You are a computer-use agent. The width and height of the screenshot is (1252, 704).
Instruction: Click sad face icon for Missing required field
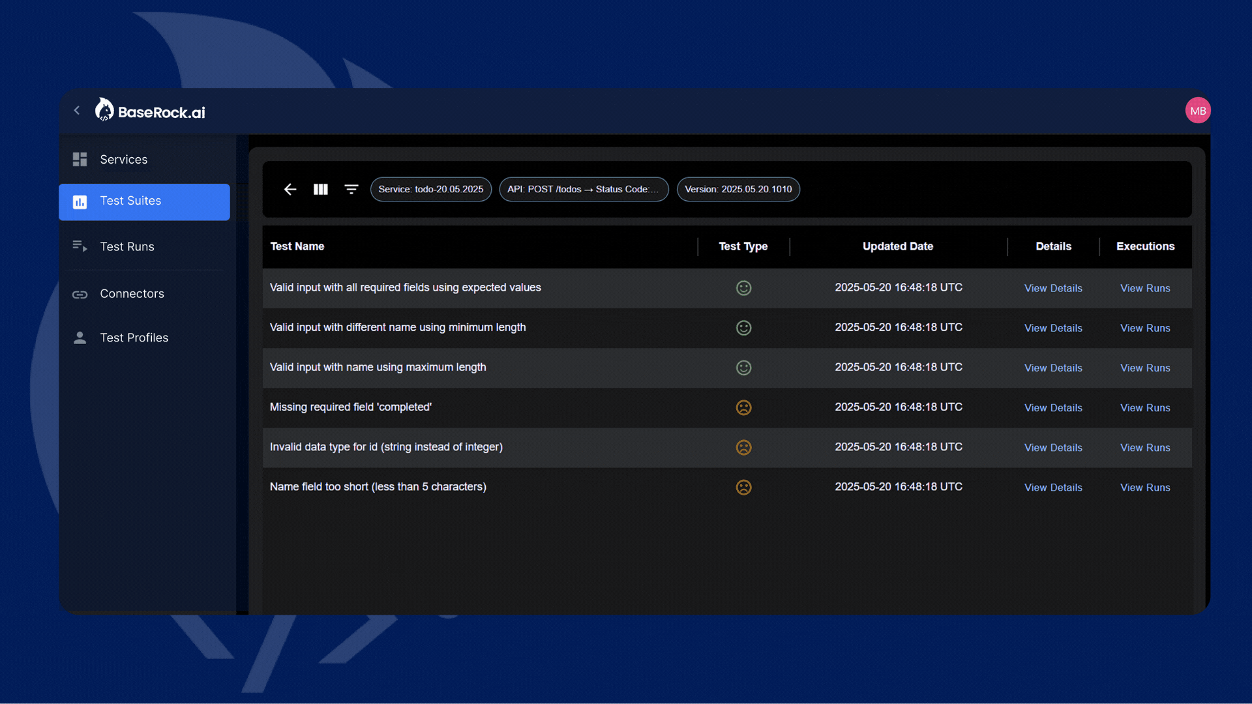(743, 407)
